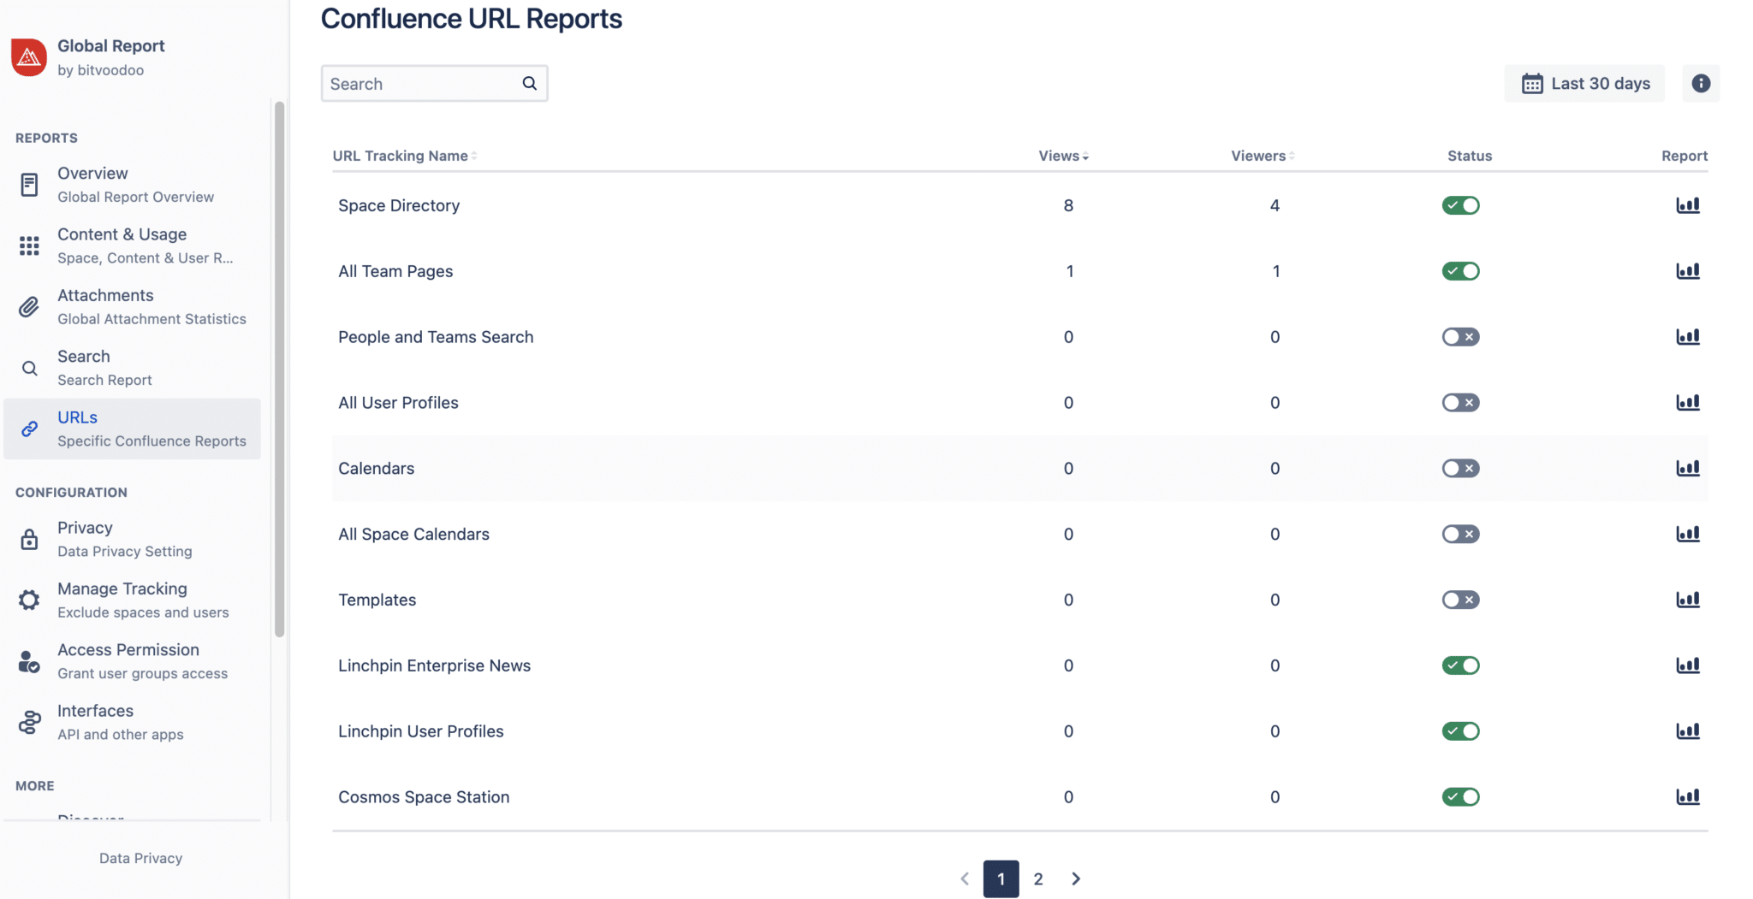Sort by URL Tracking Name column
Viewport: 1753px width, 899px height.
click(403, 156)
